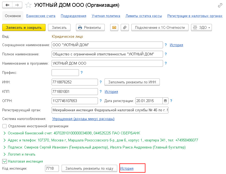The width and height of the screenshot is (226, 174).
Task: Show help for ОГРН field
Action: tap(101, 101)
